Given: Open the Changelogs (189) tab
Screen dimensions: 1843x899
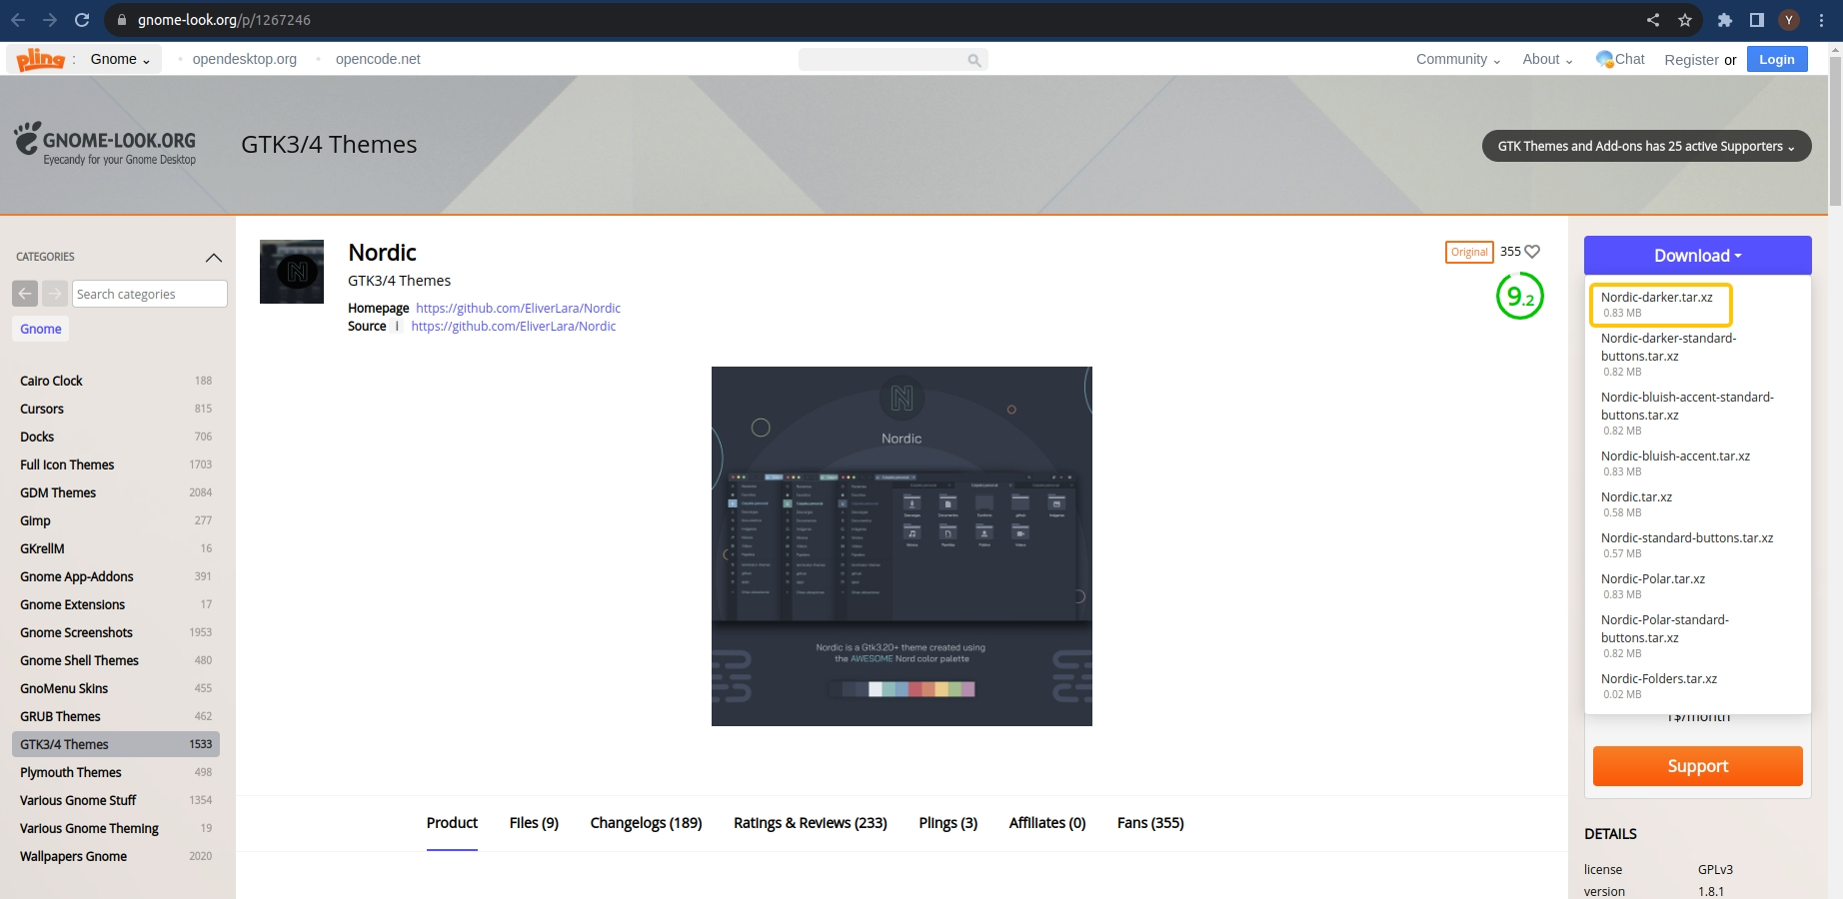Looking at the screenshot, I should pyautogui.click(x=646, y=823).
